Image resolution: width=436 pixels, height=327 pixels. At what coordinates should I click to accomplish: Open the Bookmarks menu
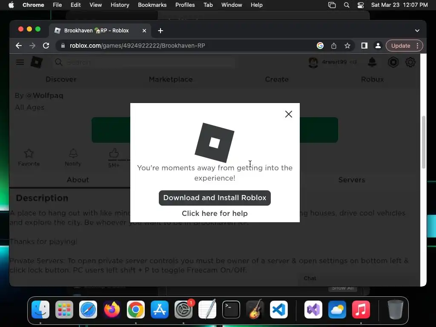pyautogui.click(x=152, y=5)
